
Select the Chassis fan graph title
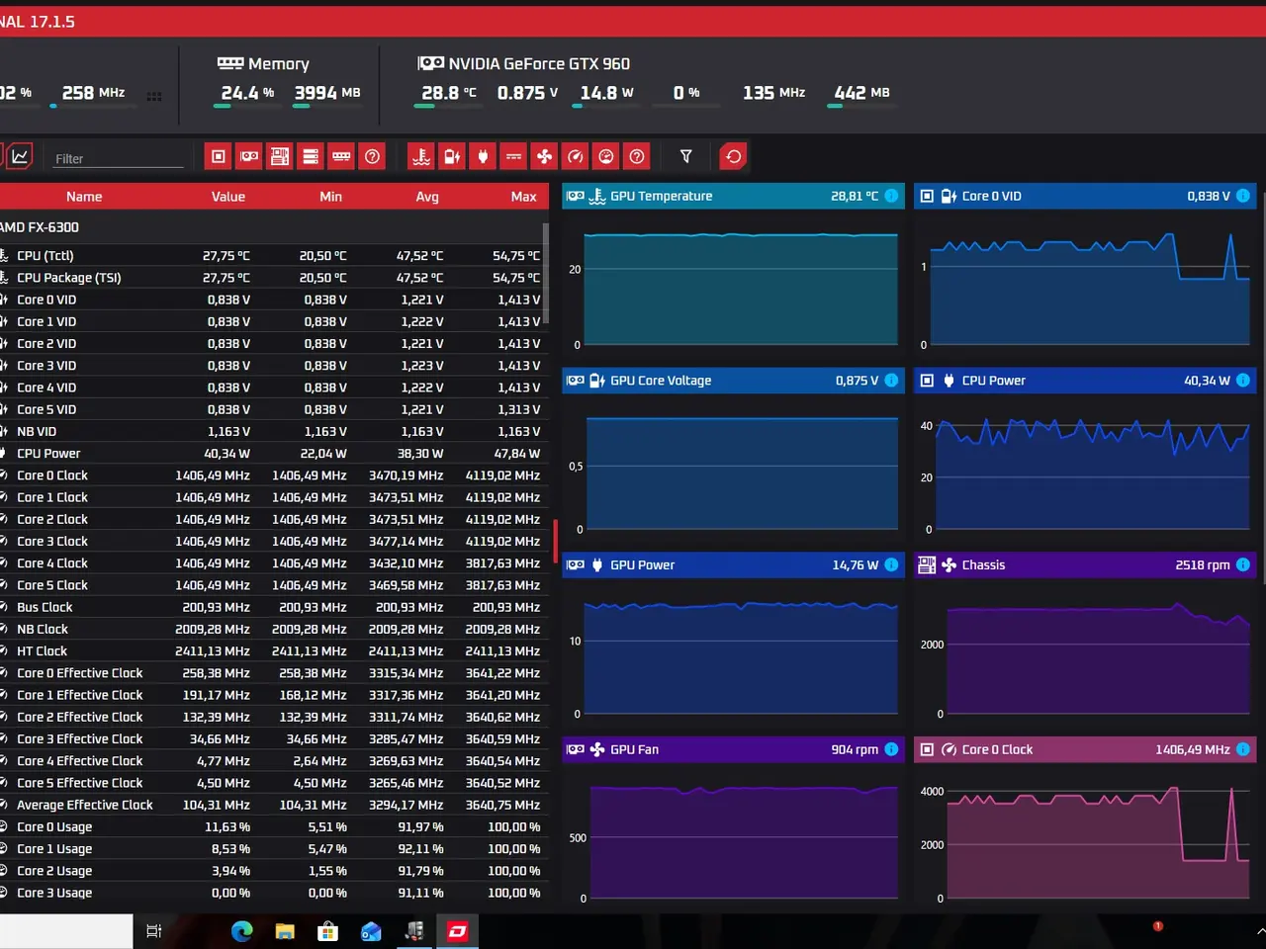click(983, 565)
